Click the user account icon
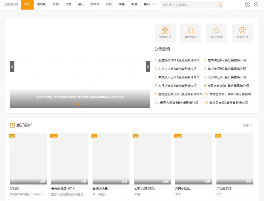 tap(256, 4)
